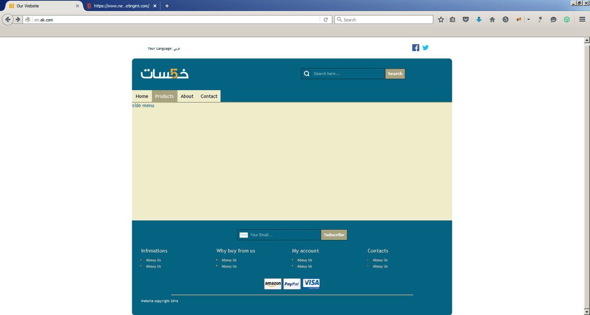Go forward with the browser forward arrow

(18, 20)
